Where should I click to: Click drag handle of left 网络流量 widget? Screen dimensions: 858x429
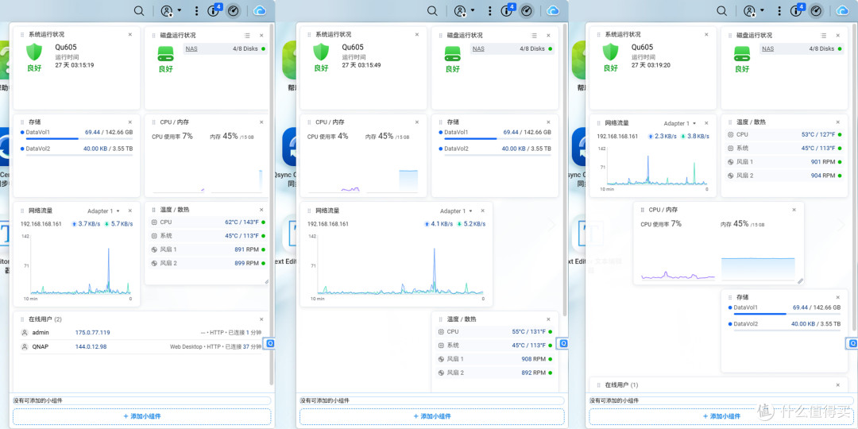pos(22,211)
